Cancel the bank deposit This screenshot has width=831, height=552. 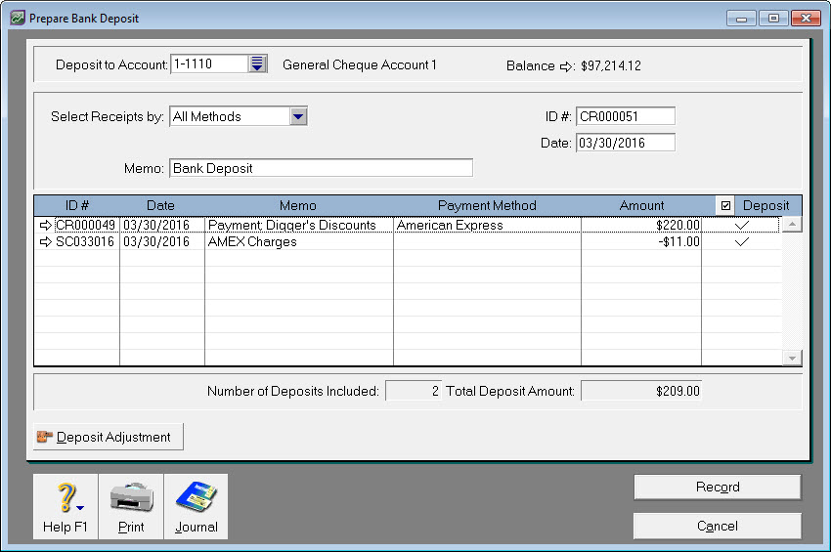(717, 526)
